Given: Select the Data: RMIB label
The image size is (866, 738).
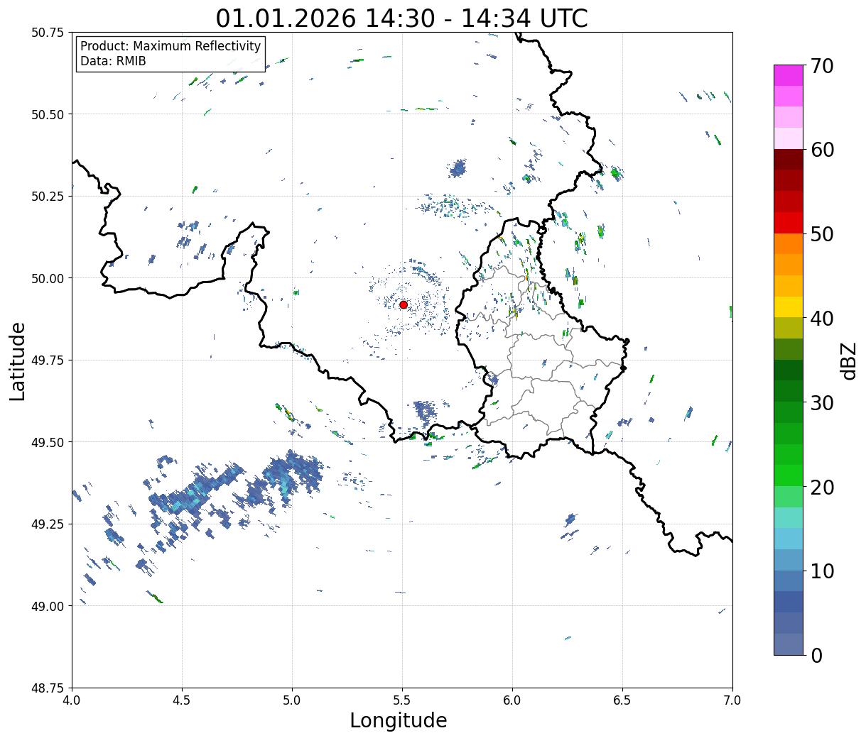Looking at the screenshot, I should (113, 62).
